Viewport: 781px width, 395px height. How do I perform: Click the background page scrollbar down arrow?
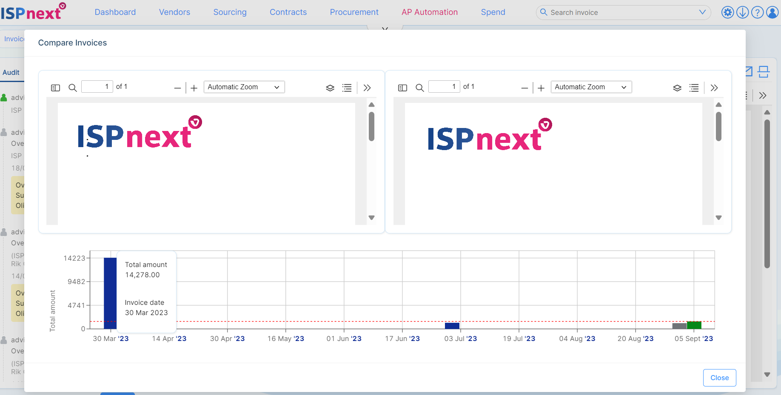point(767,375)
